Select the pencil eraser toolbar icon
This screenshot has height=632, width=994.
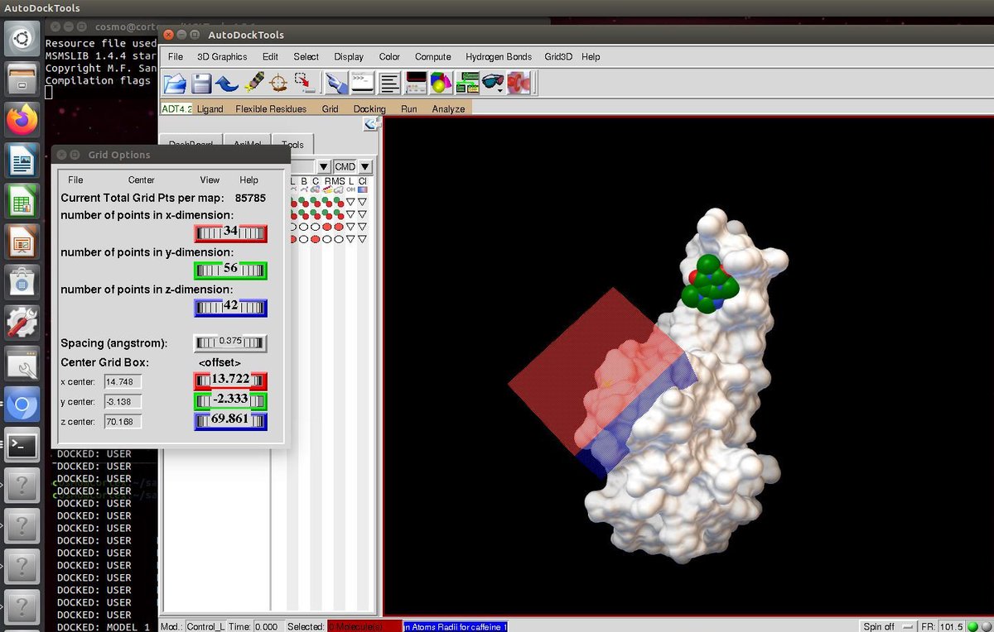coord(254,83)
